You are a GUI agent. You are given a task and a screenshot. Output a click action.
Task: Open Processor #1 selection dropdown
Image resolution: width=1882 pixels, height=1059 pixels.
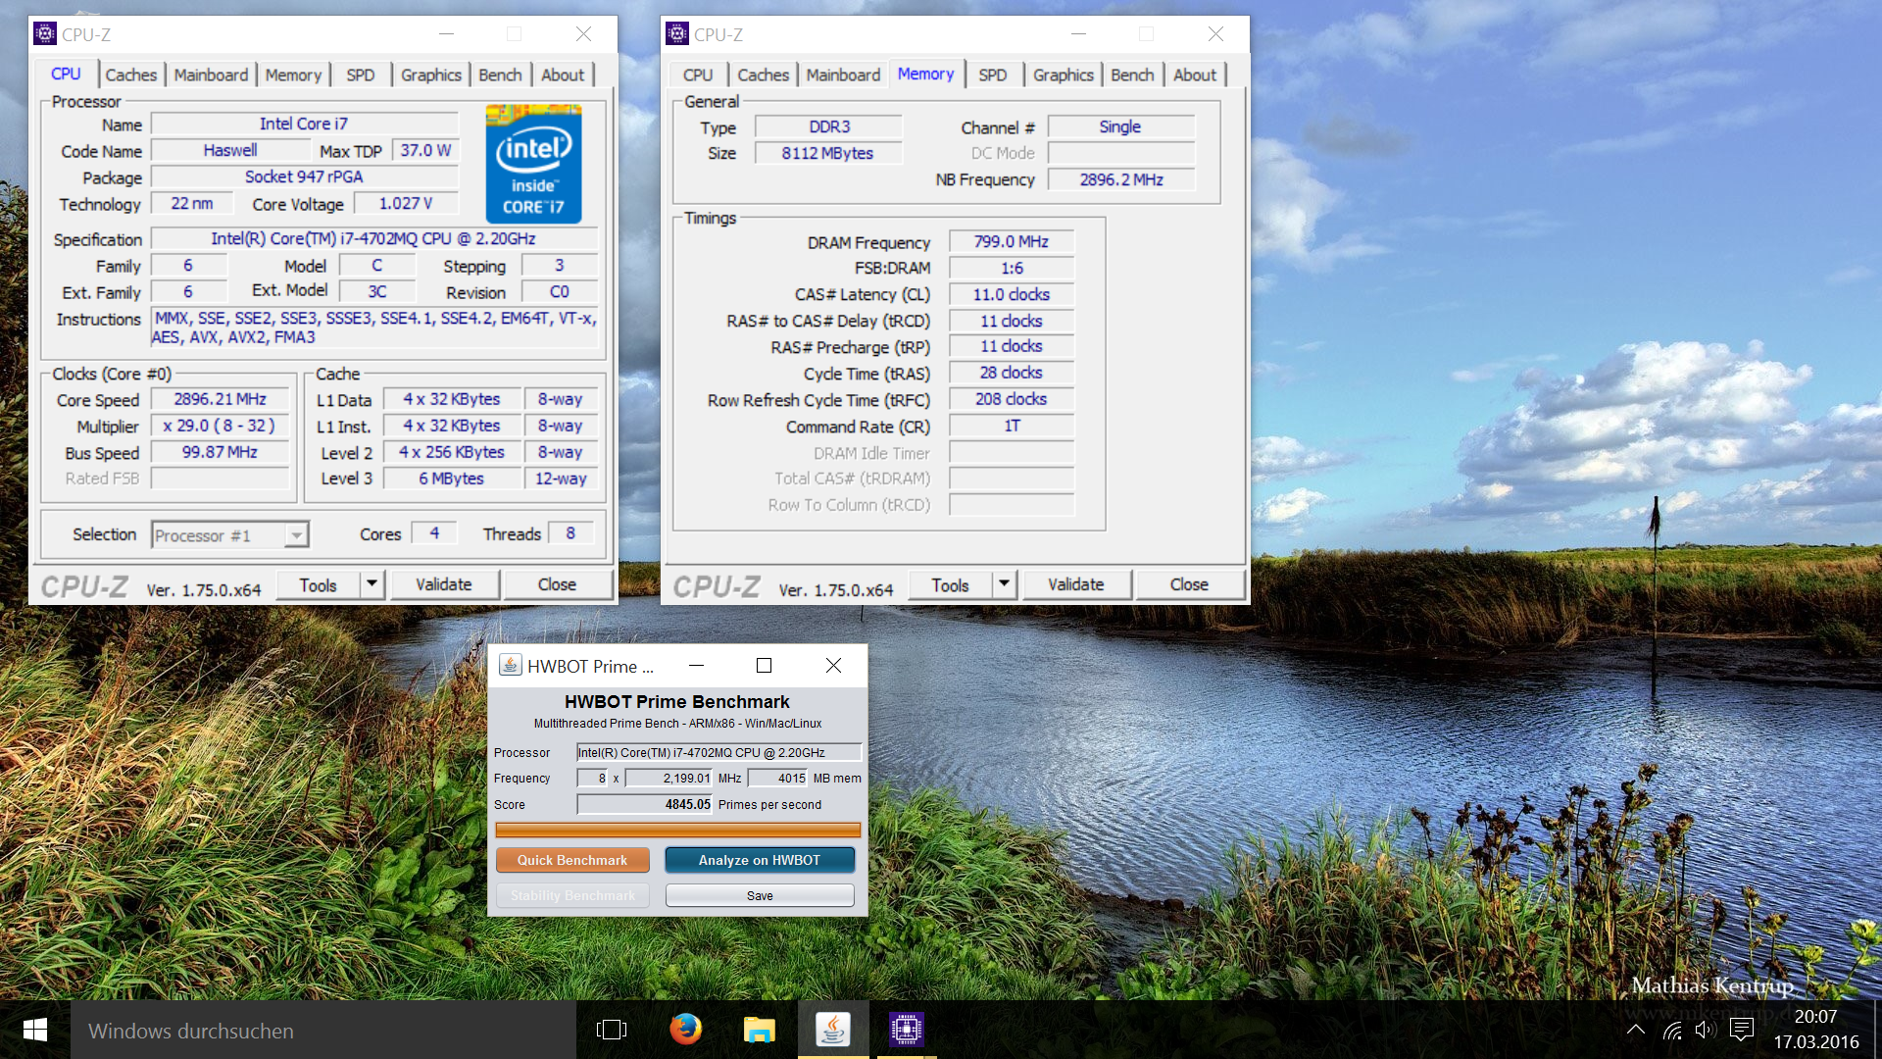(230, 535)
